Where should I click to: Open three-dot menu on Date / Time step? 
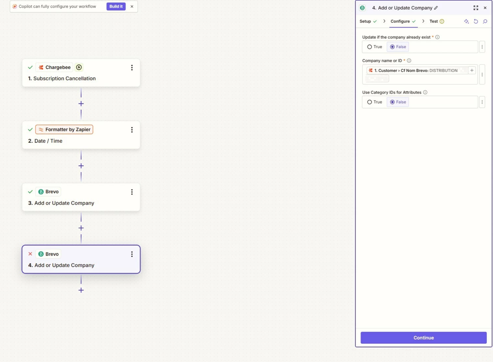[132, 130]
